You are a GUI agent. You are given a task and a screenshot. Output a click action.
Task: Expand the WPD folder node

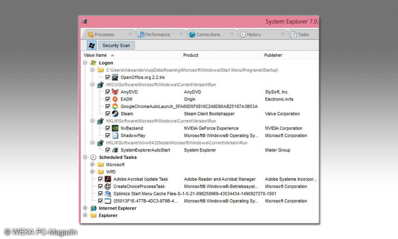click(93, 172)
